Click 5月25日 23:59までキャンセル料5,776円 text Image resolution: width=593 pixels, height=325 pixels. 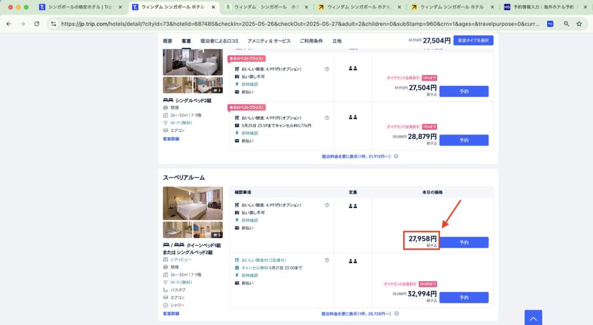(x=276, y=126)
